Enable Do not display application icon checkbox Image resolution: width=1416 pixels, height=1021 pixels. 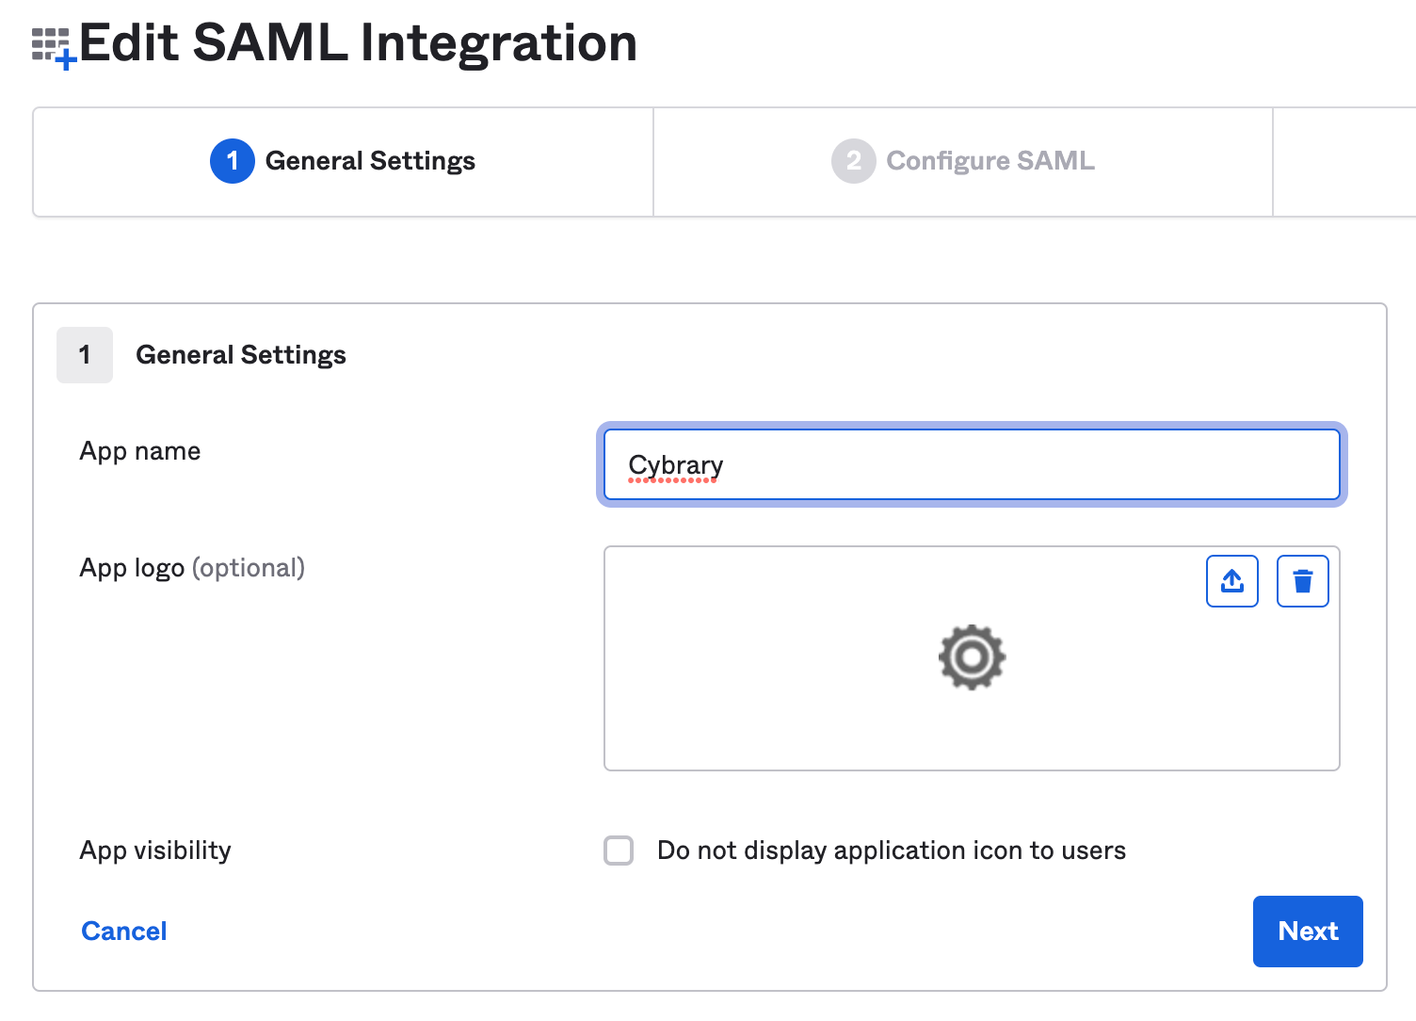[619, 851]
